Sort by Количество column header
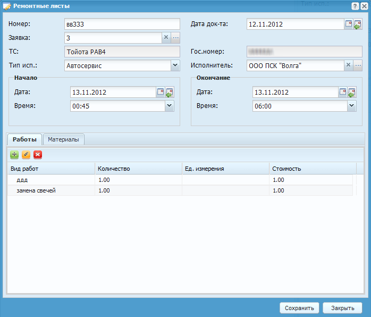 138,169
